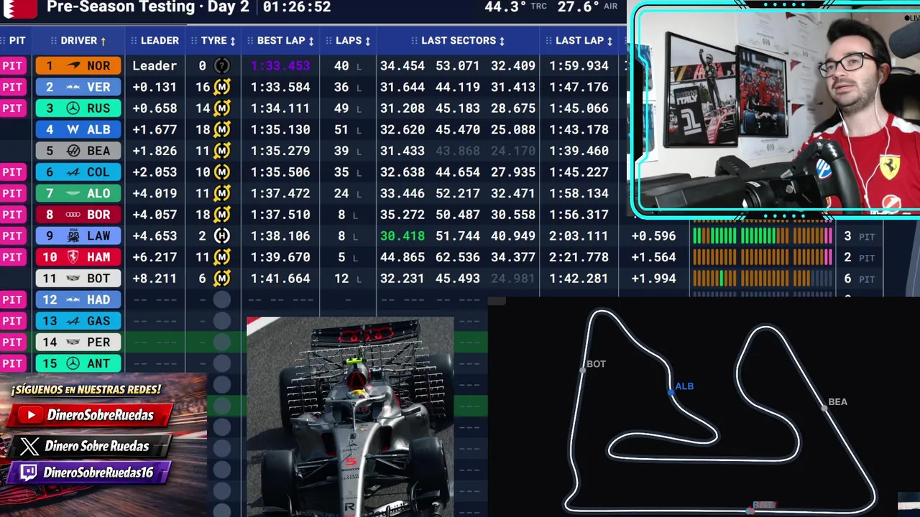Select the HAD driver badge

pyautogui.click(x=78, y=299)
